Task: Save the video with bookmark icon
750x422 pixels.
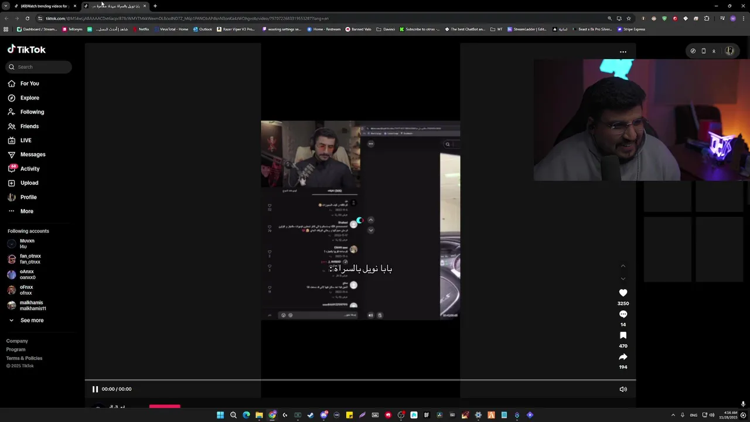Action: (623, 336)
